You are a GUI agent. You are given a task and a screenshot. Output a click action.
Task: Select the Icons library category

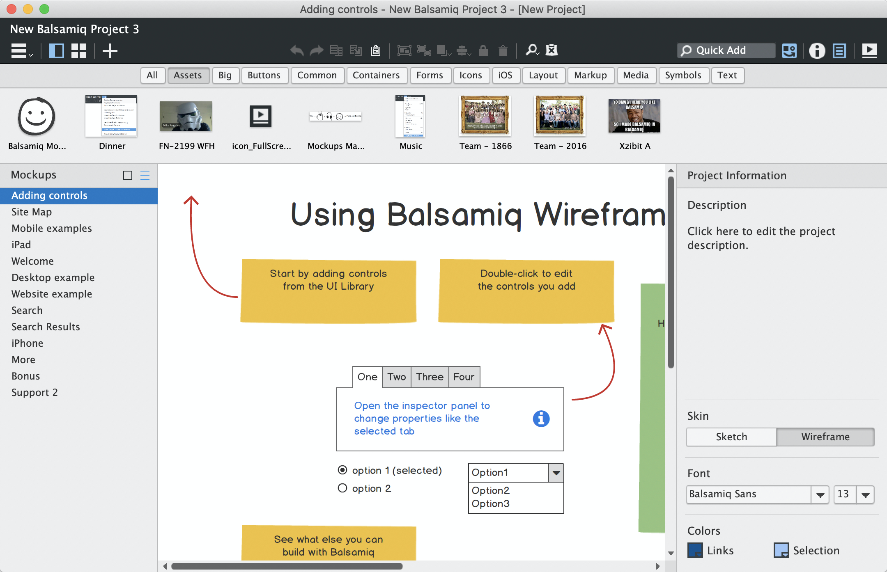pos(471,76)
